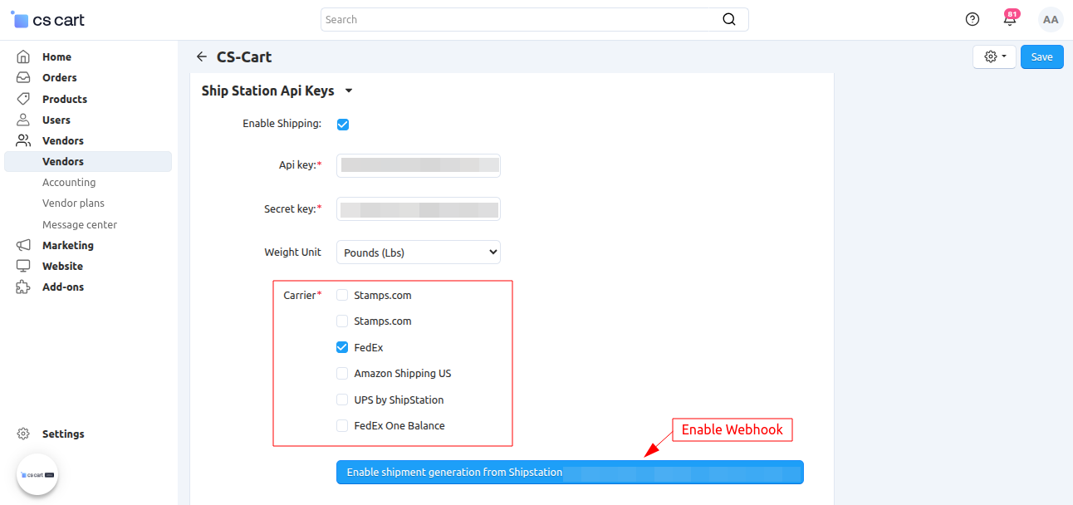Click Enable shipment generation from Shipstation button
1073x505 pixels.
pos(569,473)
